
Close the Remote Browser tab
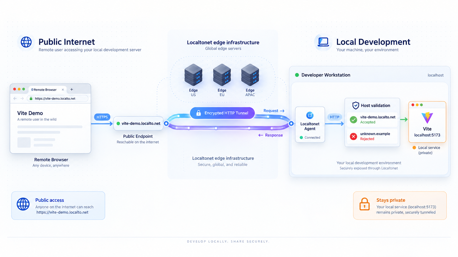(63, 90)
